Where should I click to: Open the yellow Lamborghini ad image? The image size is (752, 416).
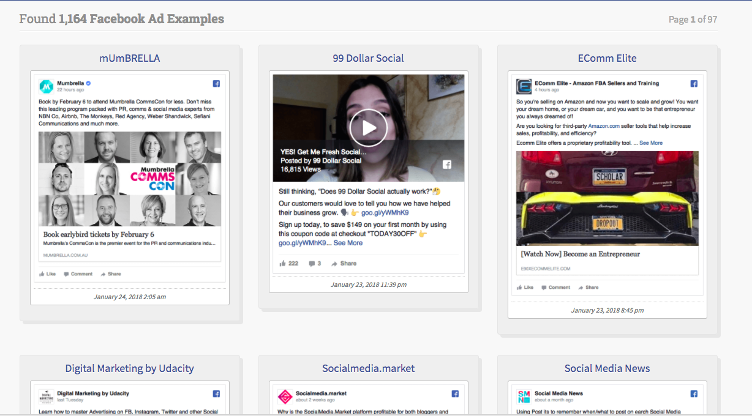(607, 198)
